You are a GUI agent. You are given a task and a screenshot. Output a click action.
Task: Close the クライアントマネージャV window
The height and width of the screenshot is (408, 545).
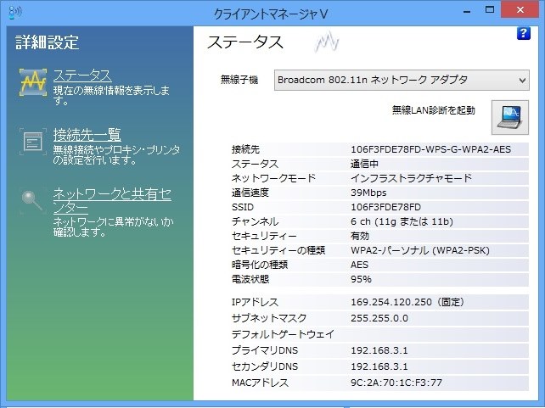pos(520,9)
